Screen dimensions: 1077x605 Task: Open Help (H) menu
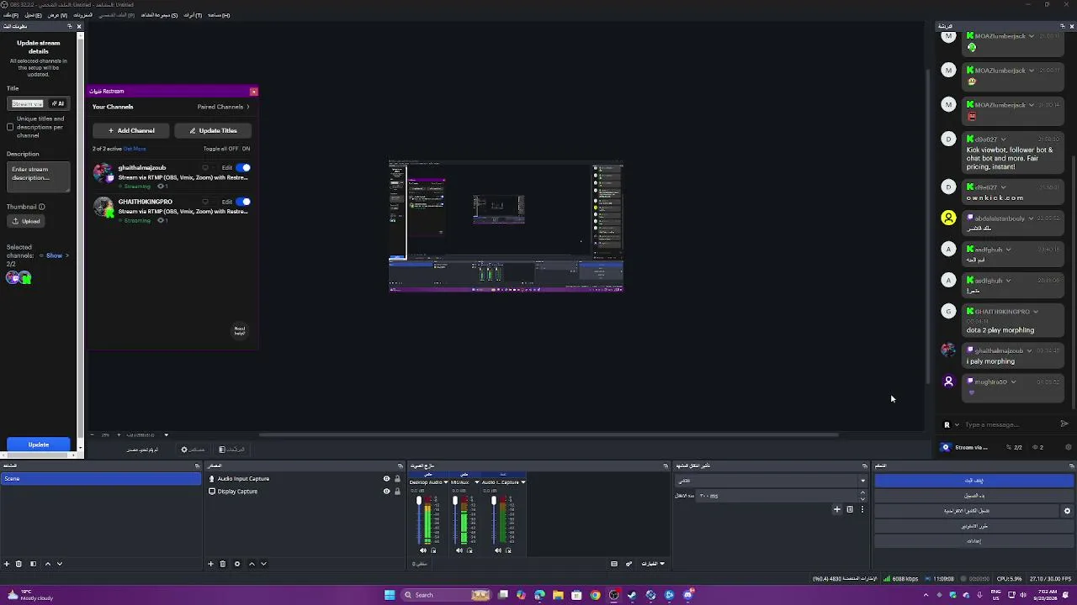click(219, 15)
